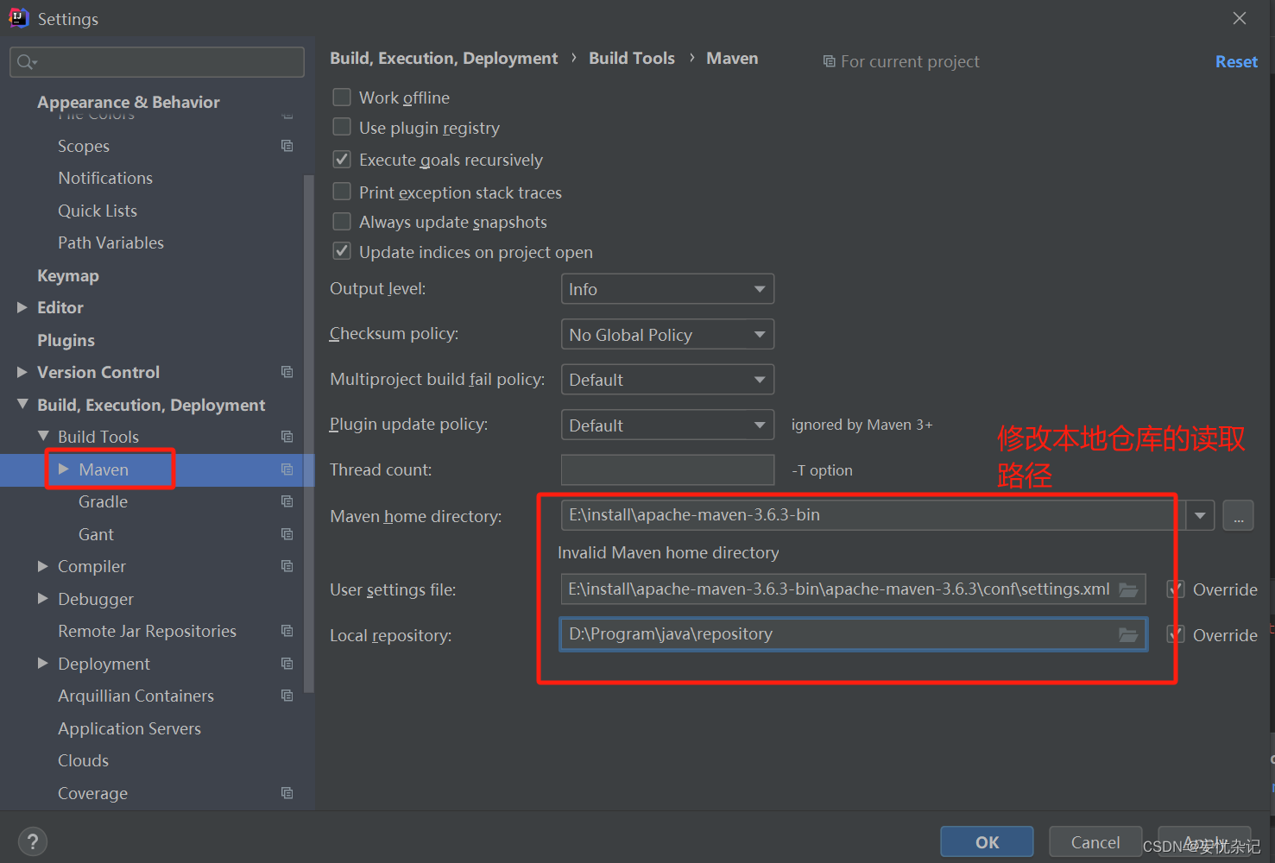Expand the Version Control tree node

tap(22, 372)
